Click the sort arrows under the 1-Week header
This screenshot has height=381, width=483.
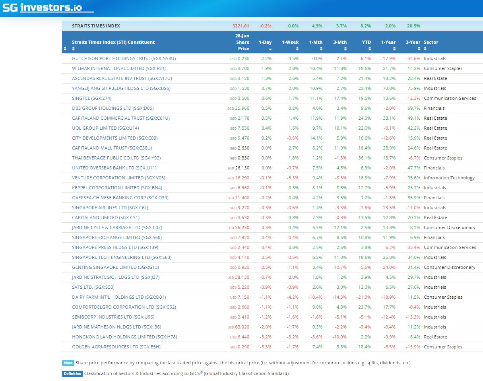(x=297, y=49)
